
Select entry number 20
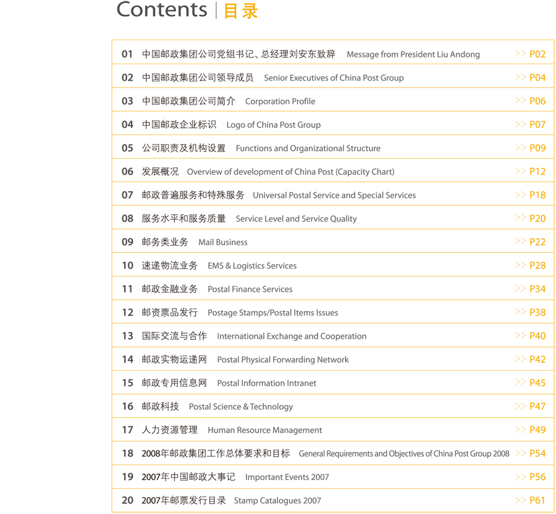tap(127, 500)
